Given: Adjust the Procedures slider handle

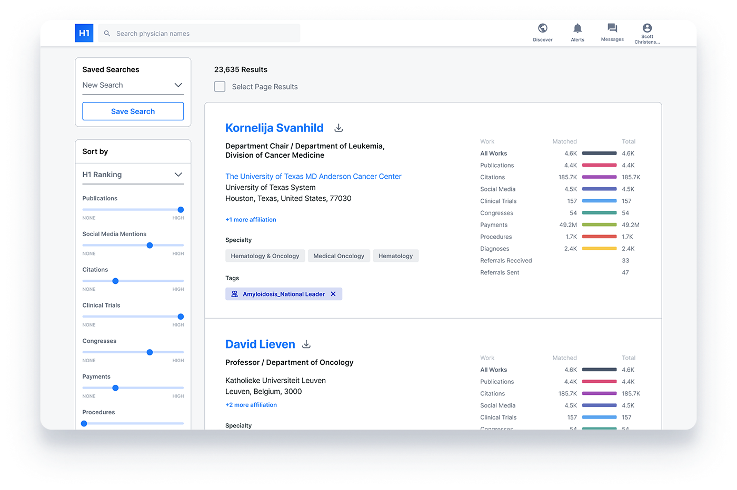Looking at the screenshot, I should click(x=84, y=423).
